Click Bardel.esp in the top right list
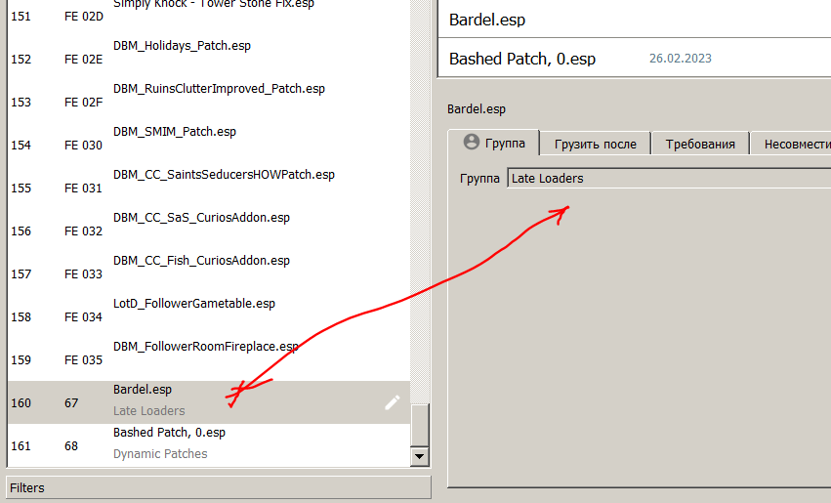The width and height of the screenshot is (831, 503). (488, 20)
